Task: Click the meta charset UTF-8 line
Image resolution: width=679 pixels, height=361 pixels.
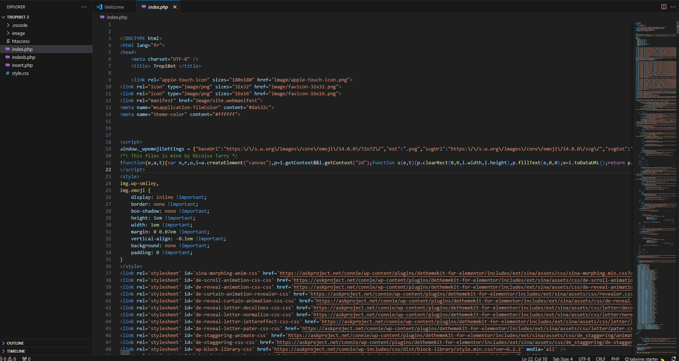Action: pyautogui.click(x=165, y=59)
